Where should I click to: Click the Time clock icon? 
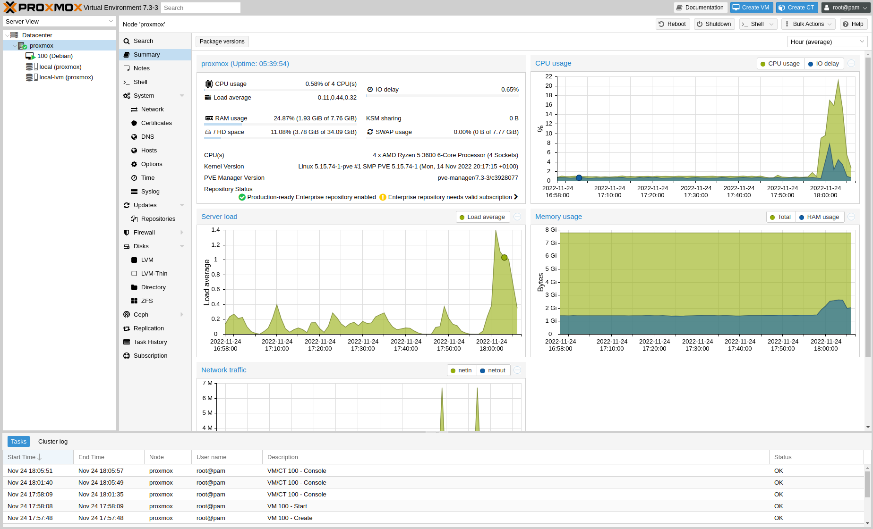[x=134, y=178]
